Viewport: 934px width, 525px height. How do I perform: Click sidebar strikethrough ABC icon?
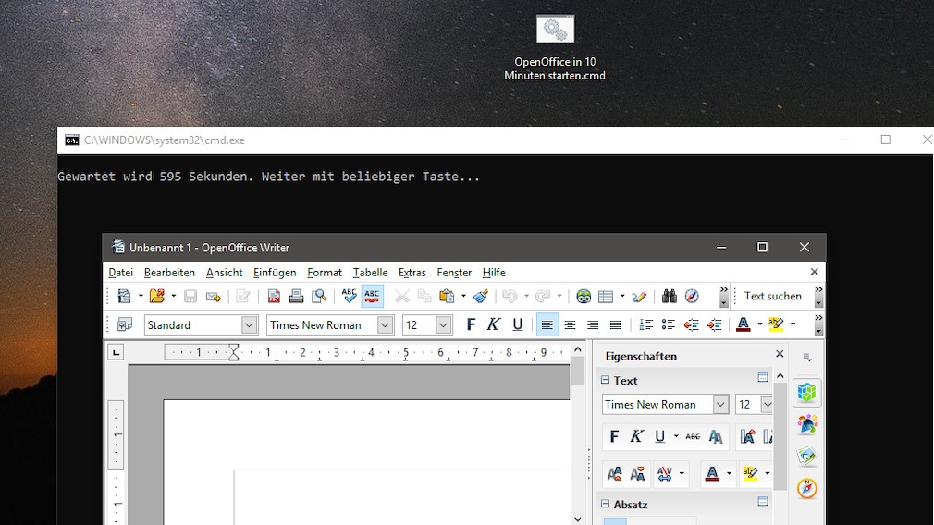pos(692,436)
